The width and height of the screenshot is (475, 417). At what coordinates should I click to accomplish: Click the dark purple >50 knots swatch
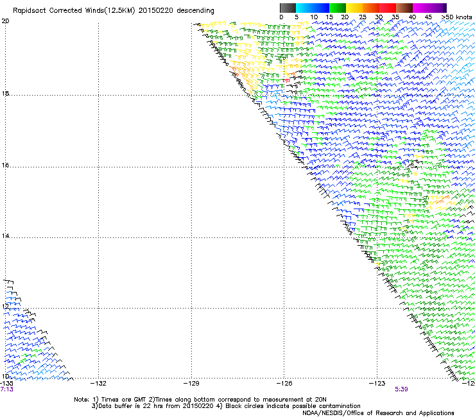coord(444,8)
